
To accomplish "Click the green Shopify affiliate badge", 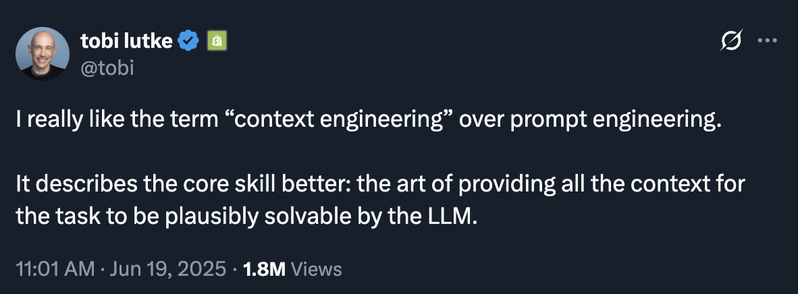I will [217, 40].
